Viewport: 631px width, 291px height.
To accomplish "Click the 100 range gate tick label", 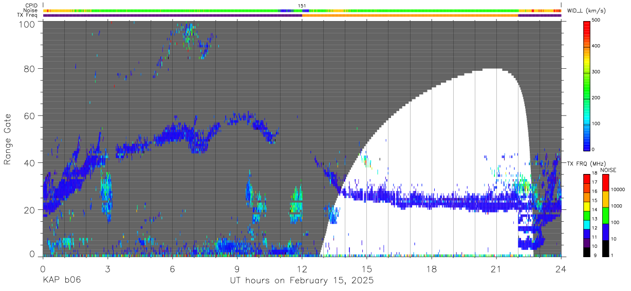I will coord(27,24).
